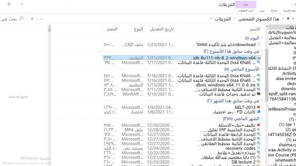
Task: Click the 12/30/2020 modified date cell
Action: (160, 125)
